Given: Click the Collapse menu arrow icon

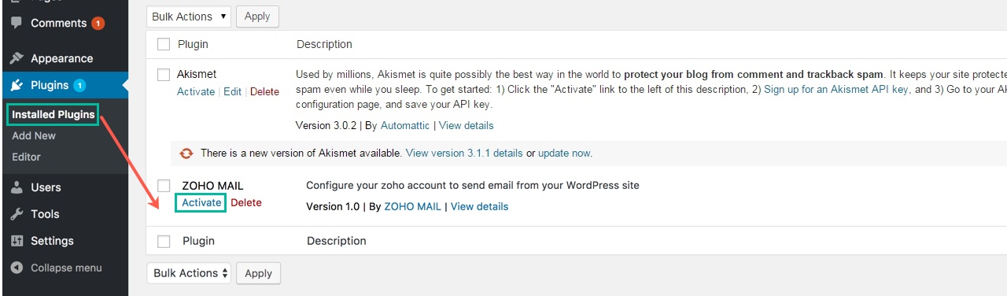Looking at the screenshot, I should coord(17,268).
